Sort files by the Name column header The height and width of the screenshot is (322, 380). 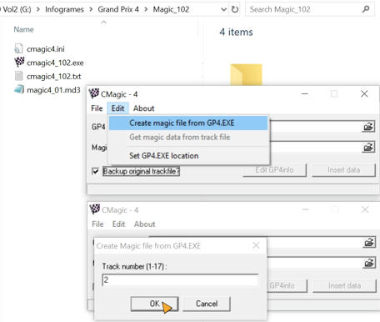click(23, 29)
